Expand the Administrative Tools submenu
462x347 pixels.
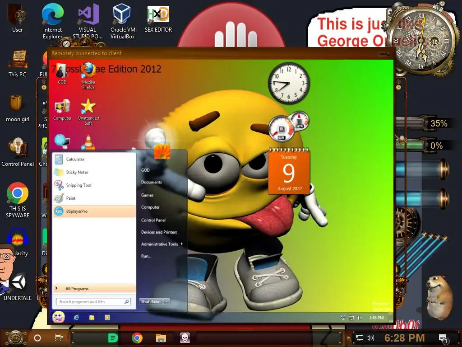pyautogui.click(x=162, y=244)
